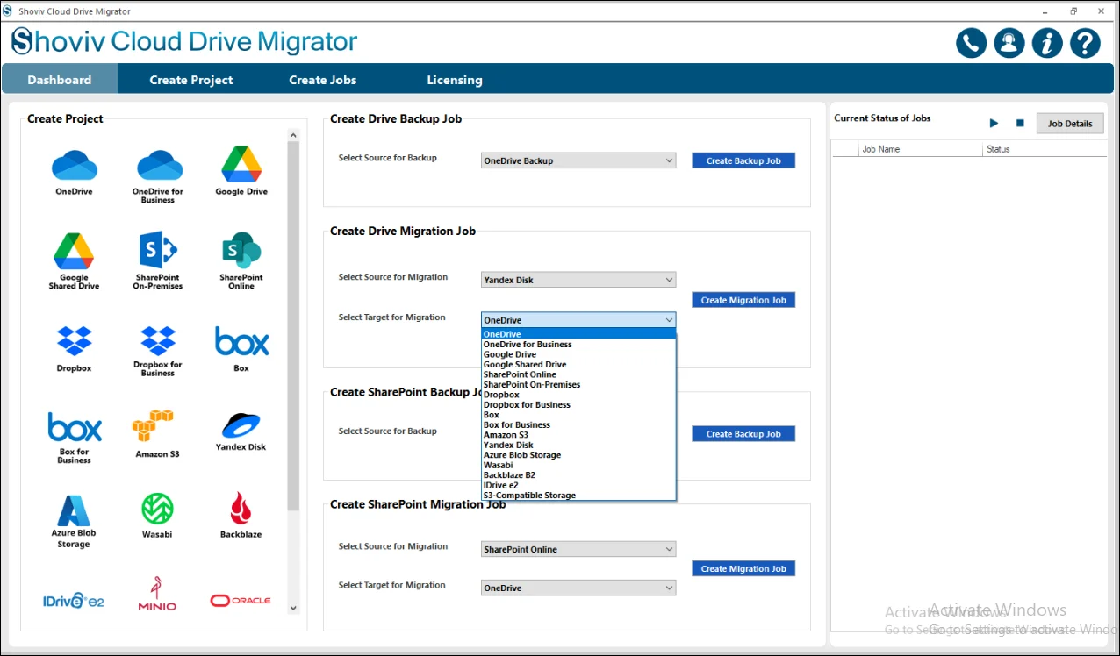Select the OneDrive for Business project icon
Image resolution: width=1120 pixels, height=656 pixels.
click(158, 175)
